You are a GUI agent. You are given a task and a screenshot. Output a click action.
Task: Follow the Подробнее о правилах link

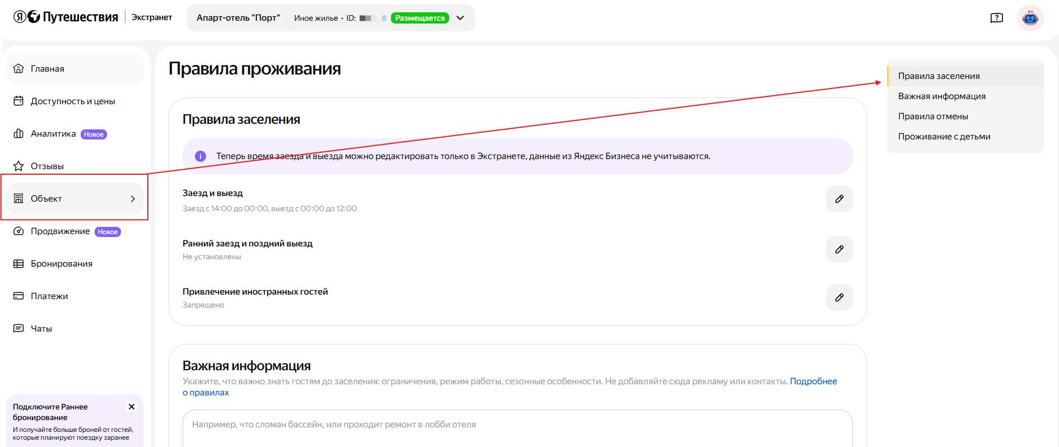pos(813,381)
